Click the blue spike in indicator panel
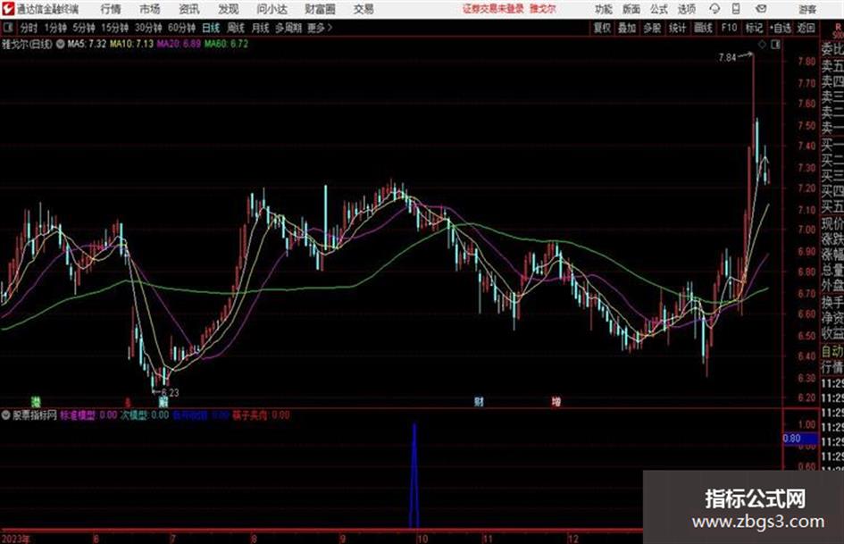 (414, 475)
